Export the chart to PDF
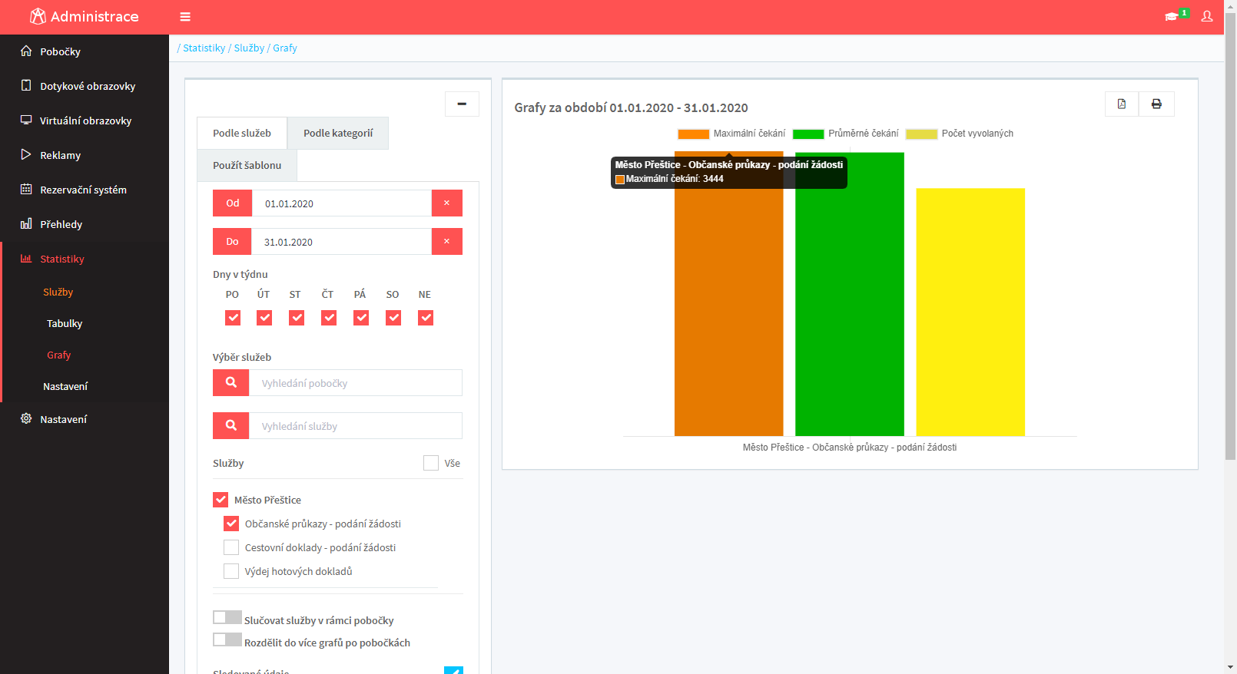 [1122, 104]
